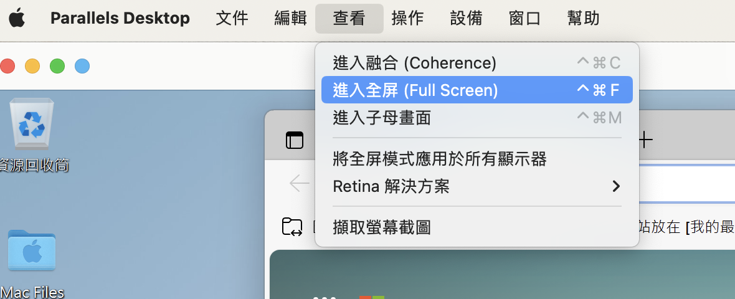The image size is (735, 299).
Task: Choose 進入融合 (Coherence)
Action: coord(477,63)
